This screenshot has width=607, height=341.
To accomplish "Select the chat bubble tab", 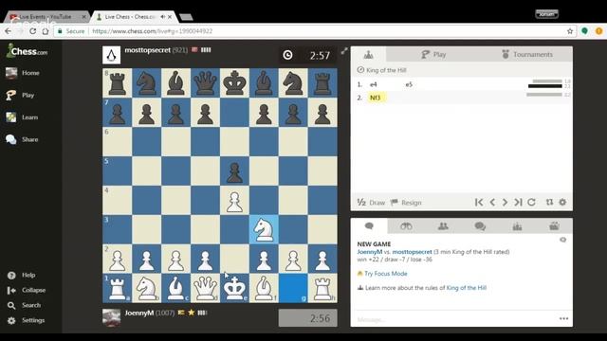I will click(369, 225).
